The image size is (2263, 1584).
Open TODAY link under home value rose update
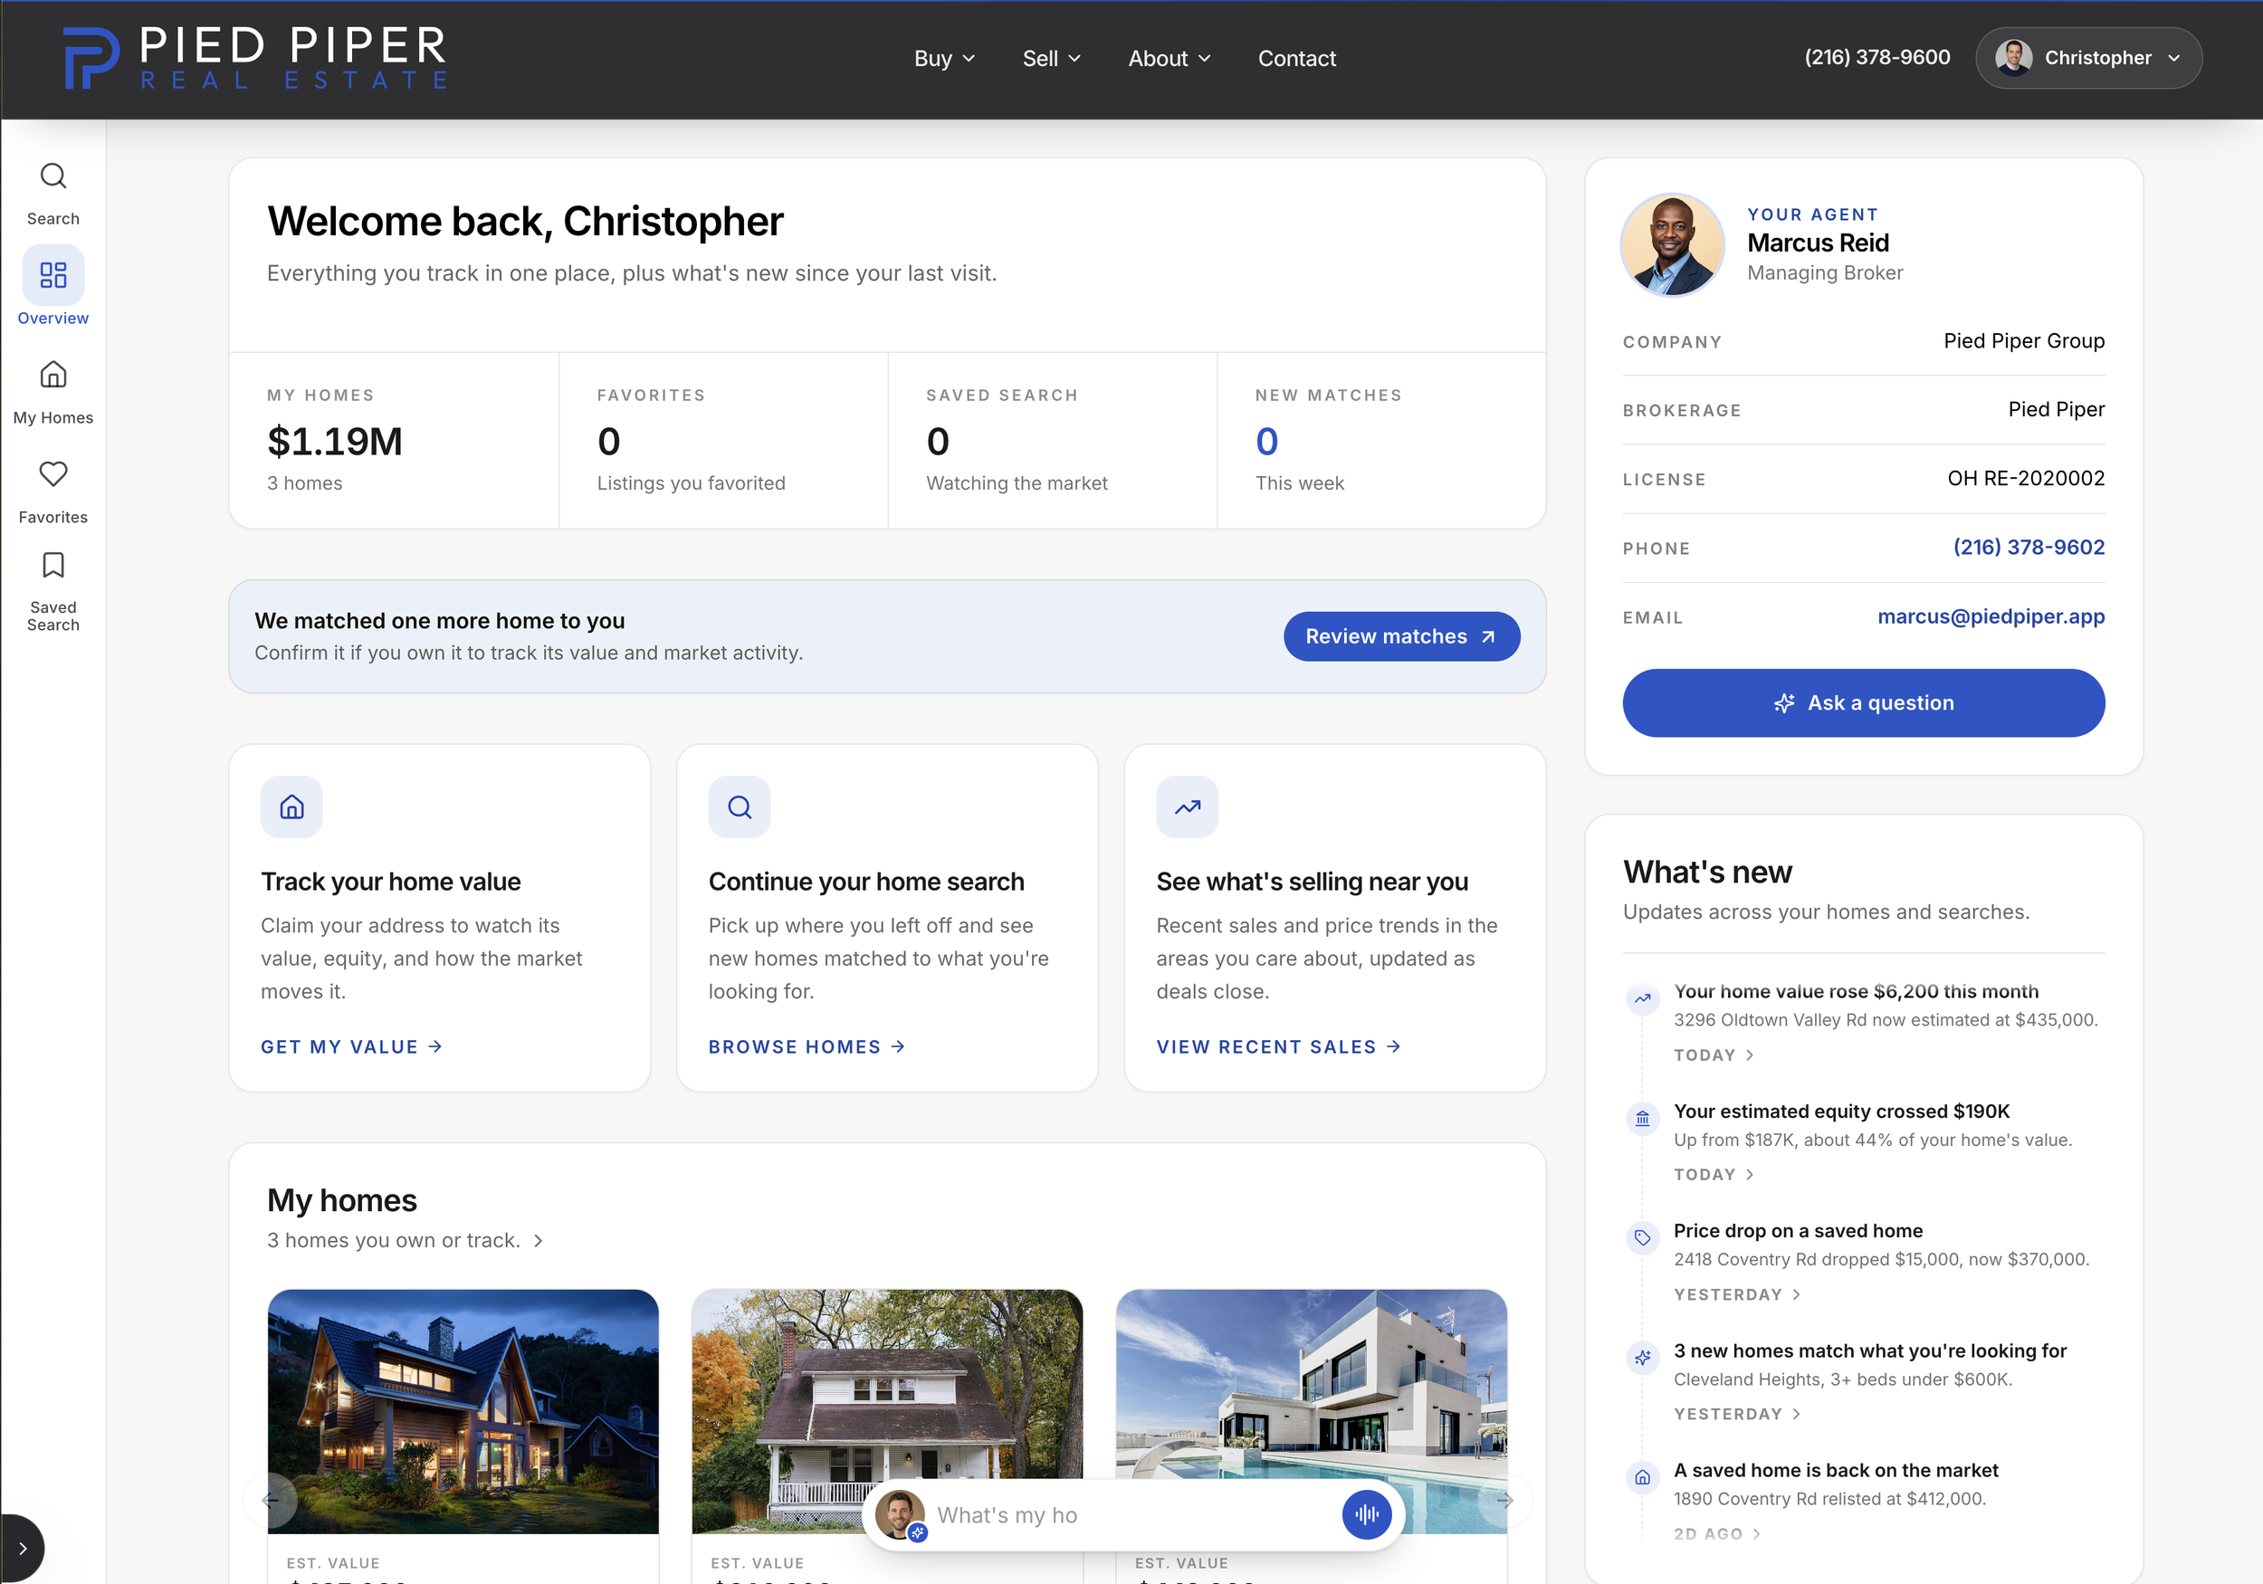pos(1714,1054)
